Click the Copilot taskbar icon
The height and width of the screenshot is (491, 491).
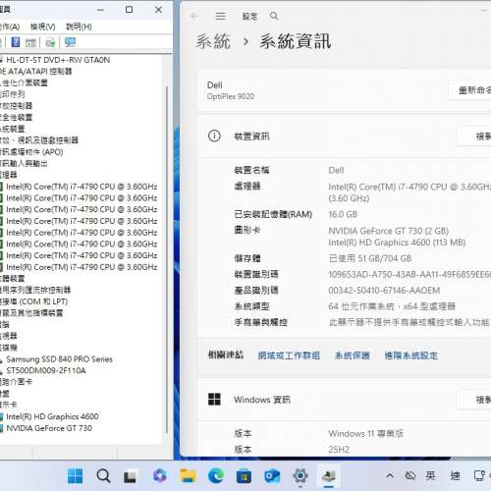[x=160, y=475]
